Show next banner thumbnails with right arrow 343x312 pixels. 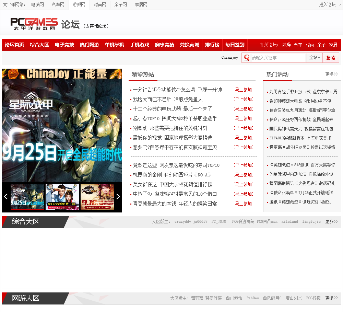click(x=118, y=197)
